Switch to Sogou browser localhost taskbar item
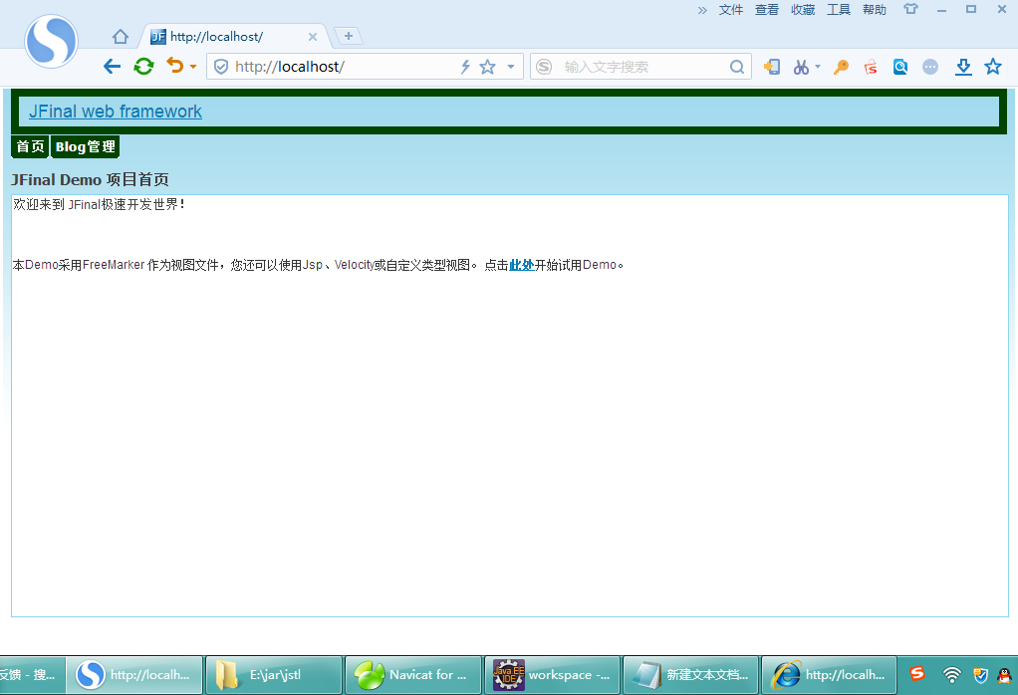1018x695 pixels. click(x=135, y=675)
